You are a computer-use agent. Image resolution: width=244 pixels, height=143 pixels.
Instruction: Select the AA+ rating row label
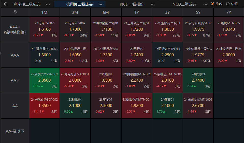click(x=15, y=80)
